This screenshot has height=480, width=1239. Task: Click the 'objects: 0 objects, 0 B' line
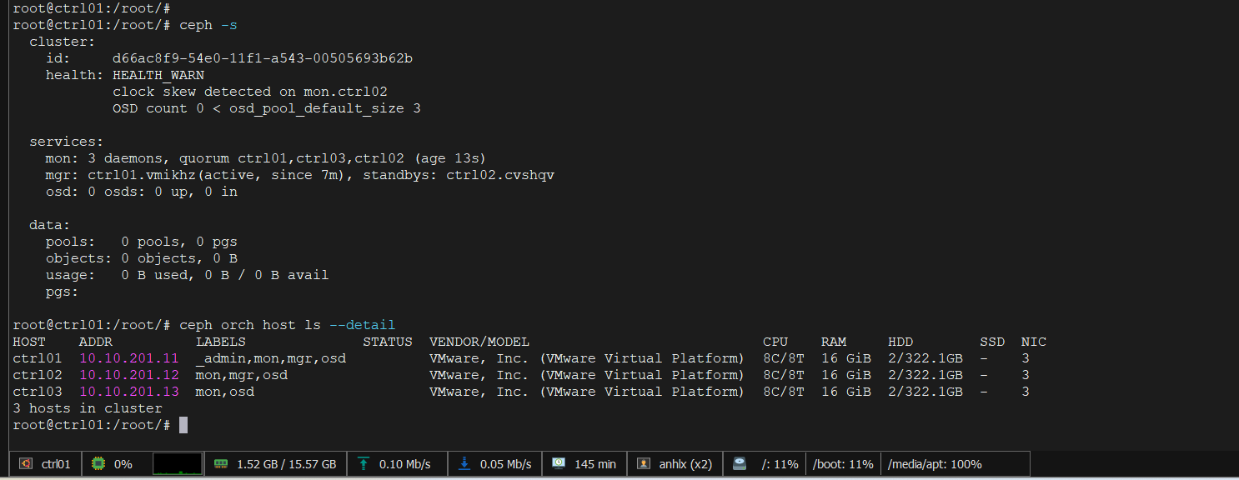pos(142,258)
